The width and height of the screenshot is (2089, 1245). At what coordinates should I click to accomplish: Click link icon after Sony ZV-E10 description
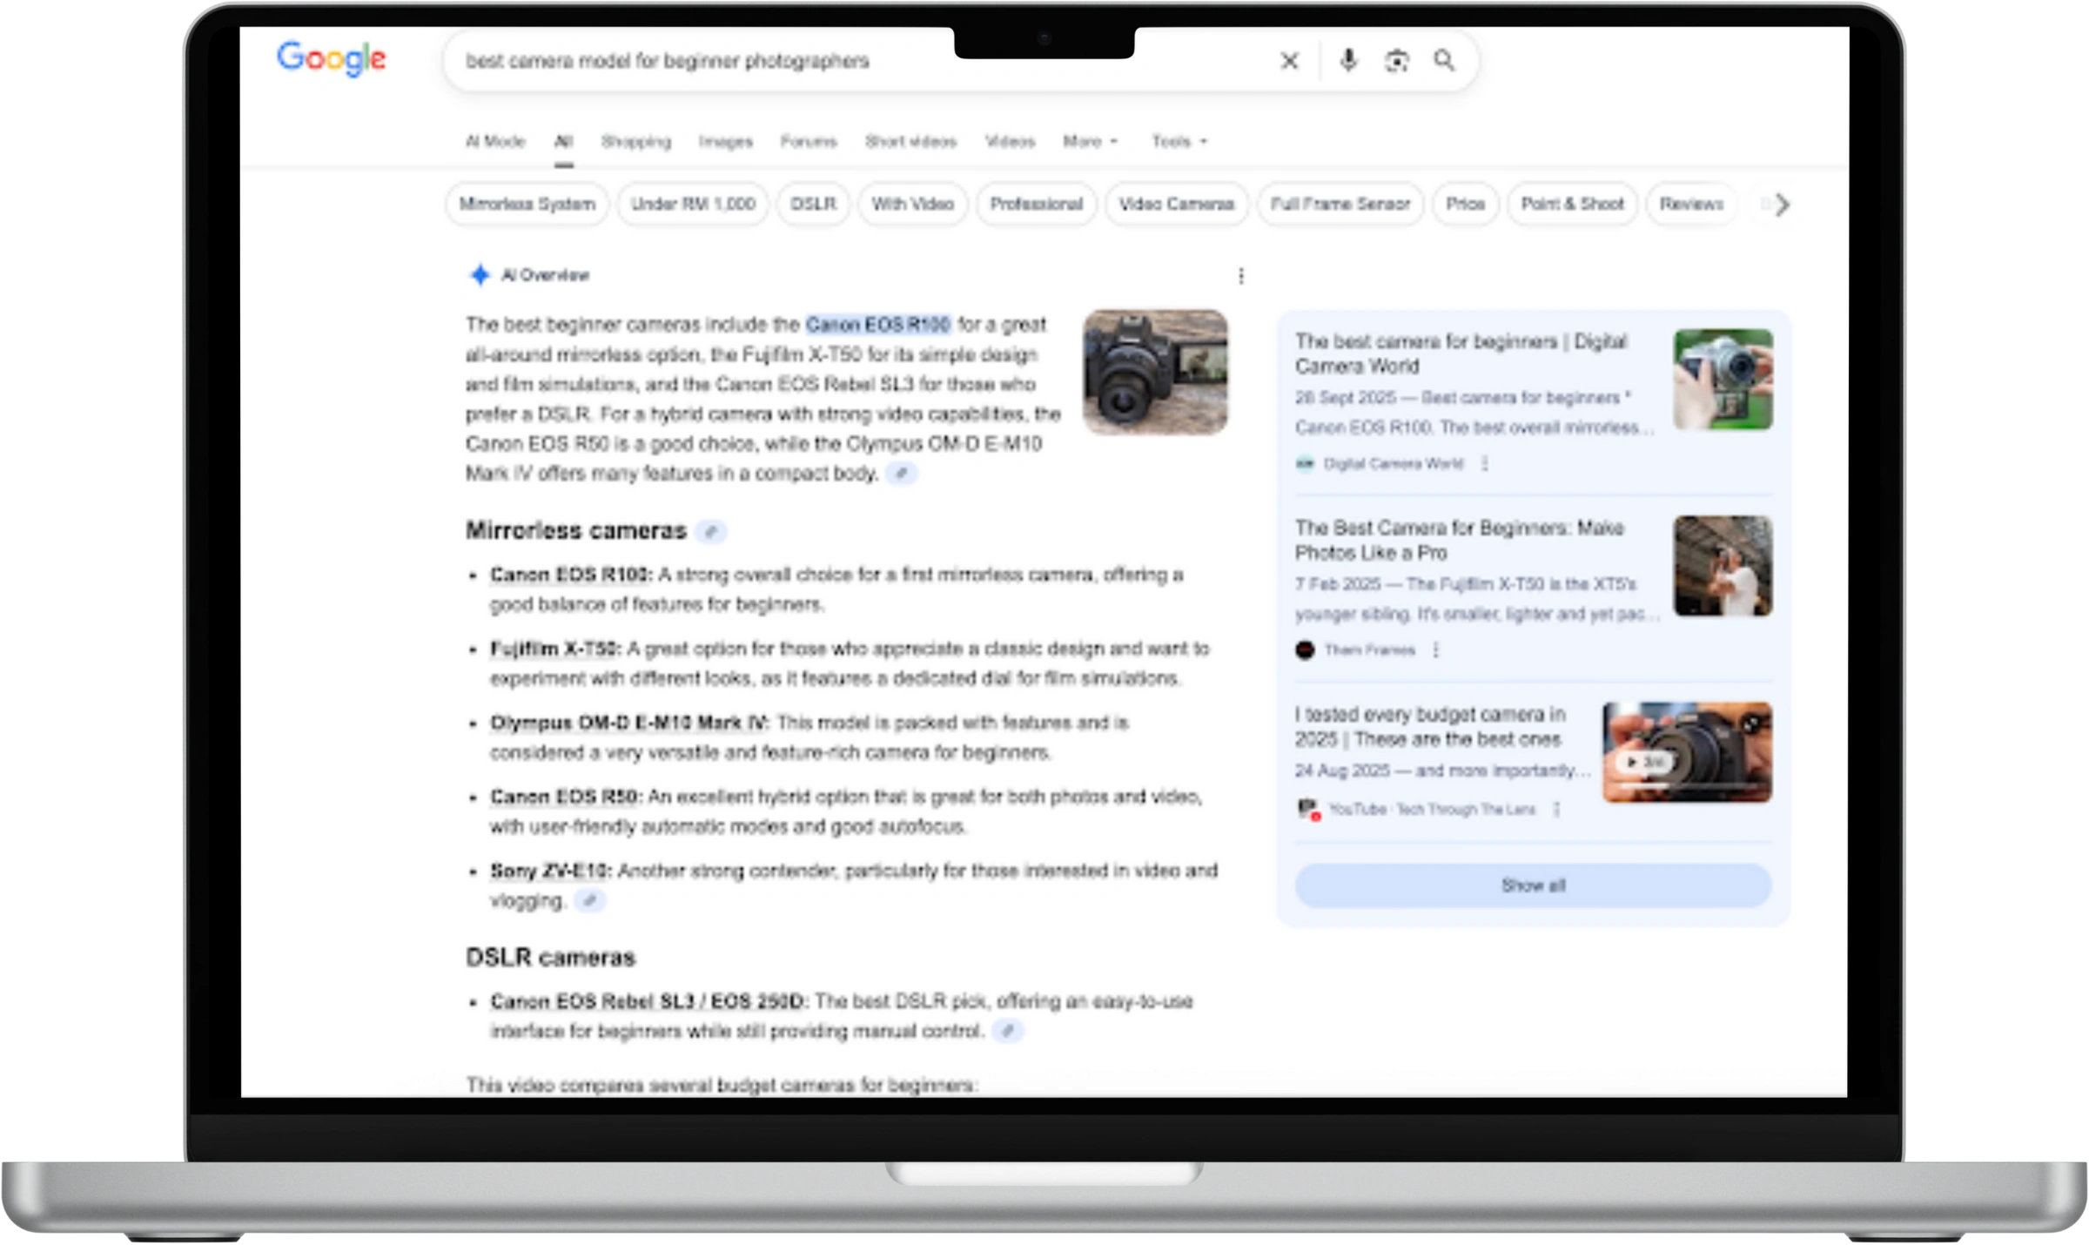[589, 901]
